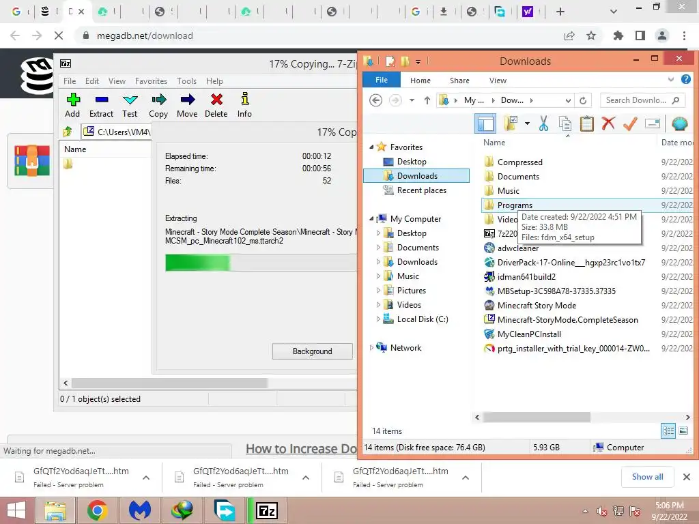Go back in Explorer navigation
This screenshot has height=524, width=699.
(x=376, y=100)
